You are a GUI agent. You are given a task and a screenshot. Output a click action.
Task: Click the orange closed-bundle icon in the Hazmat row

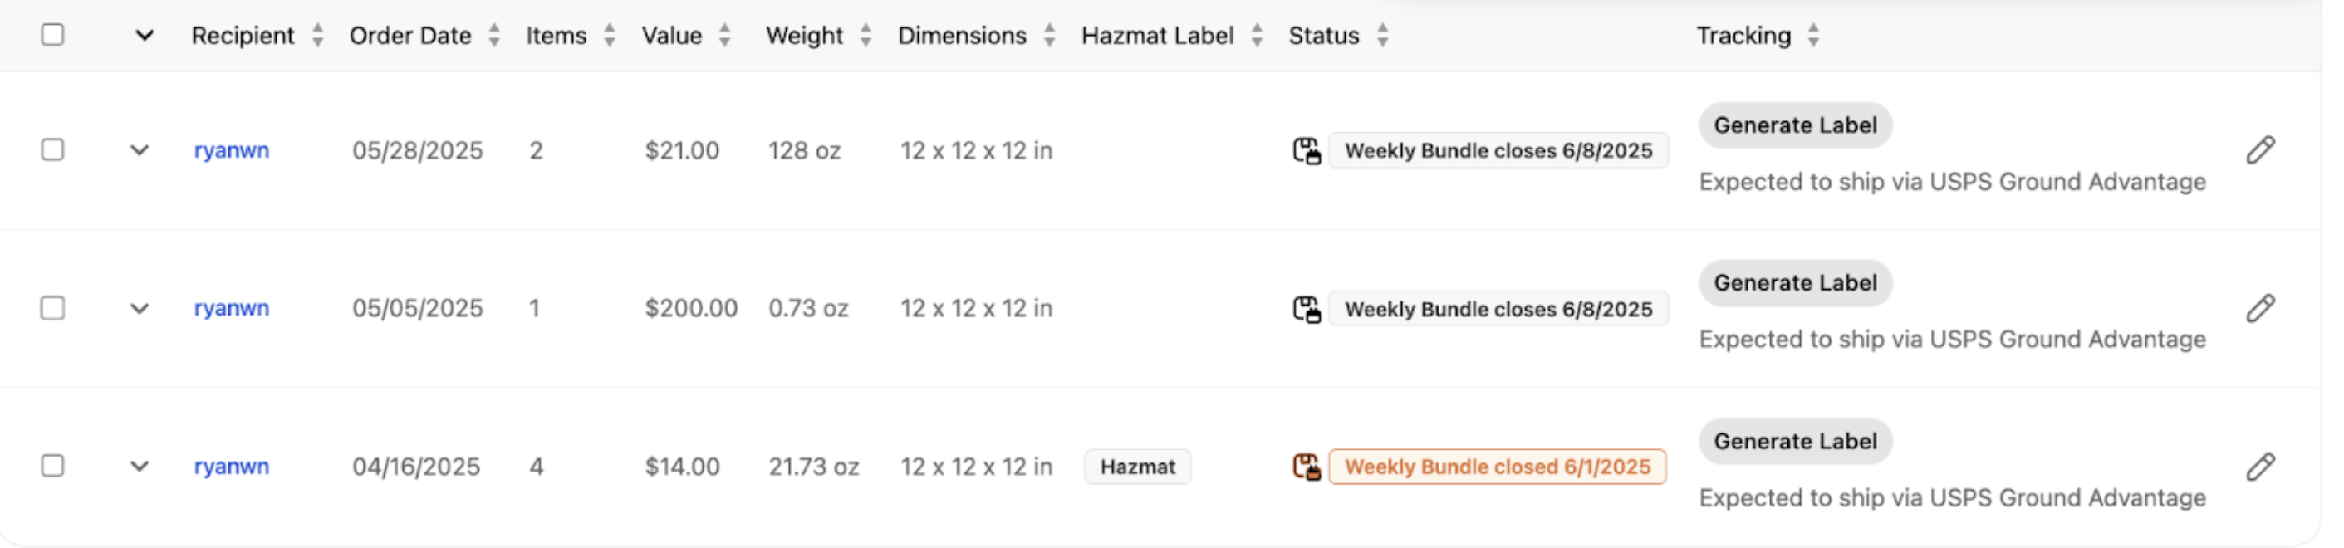pyautogui.click(x=1307, y=467)
